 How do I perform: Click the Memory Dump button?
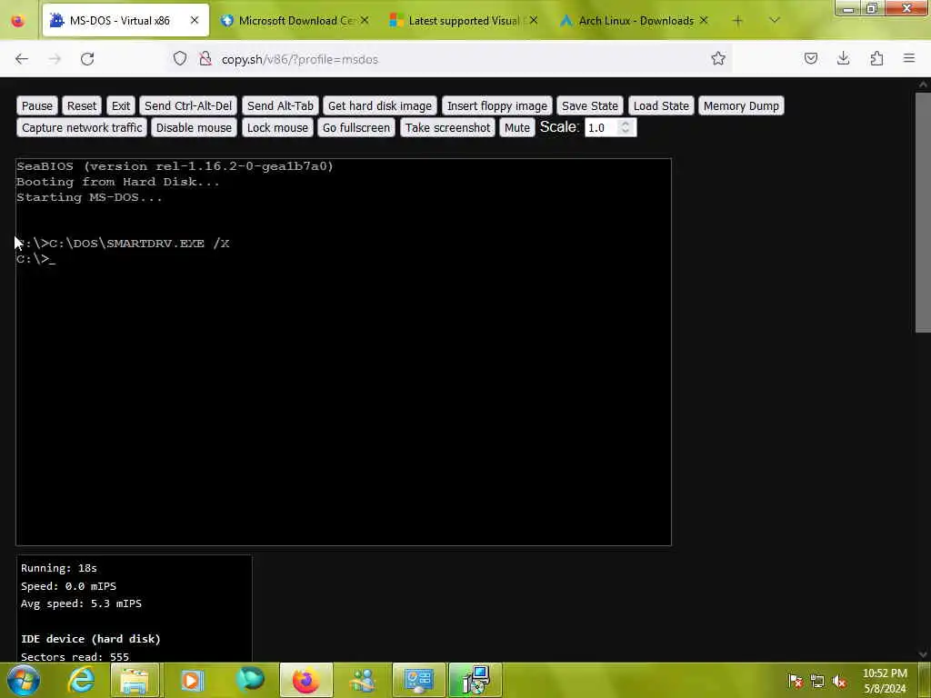coord(741,105)
